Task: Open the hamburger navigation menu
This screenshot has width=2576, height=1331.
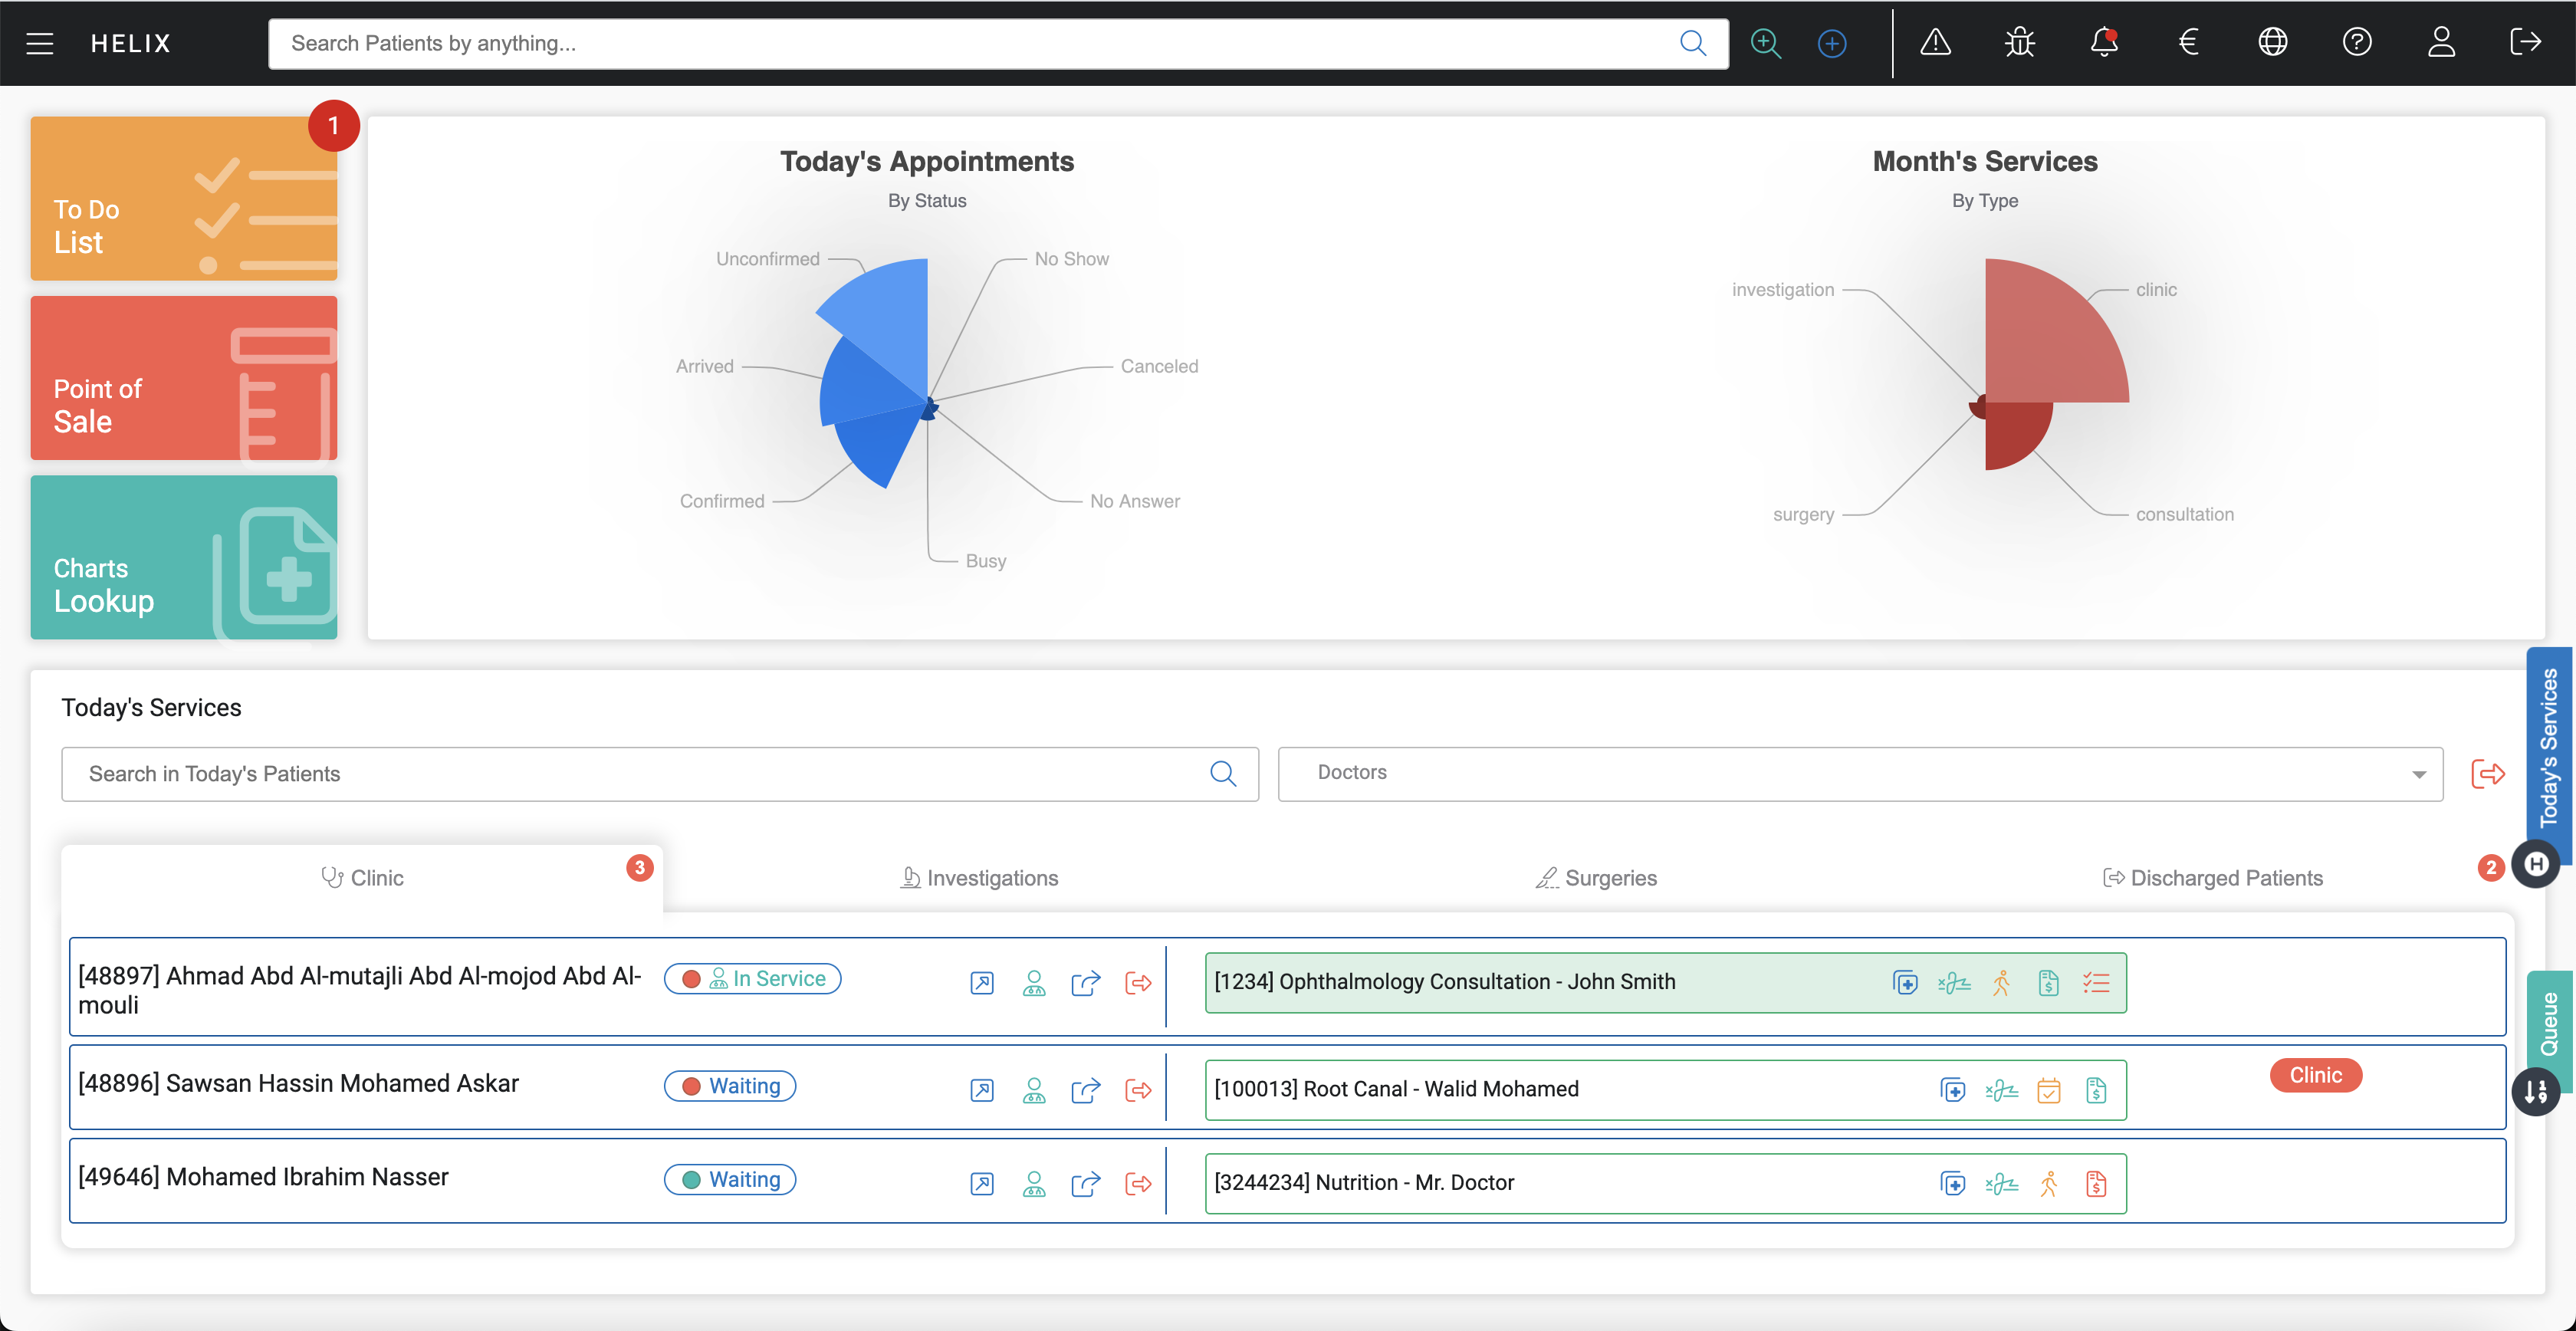Action: 40,43
